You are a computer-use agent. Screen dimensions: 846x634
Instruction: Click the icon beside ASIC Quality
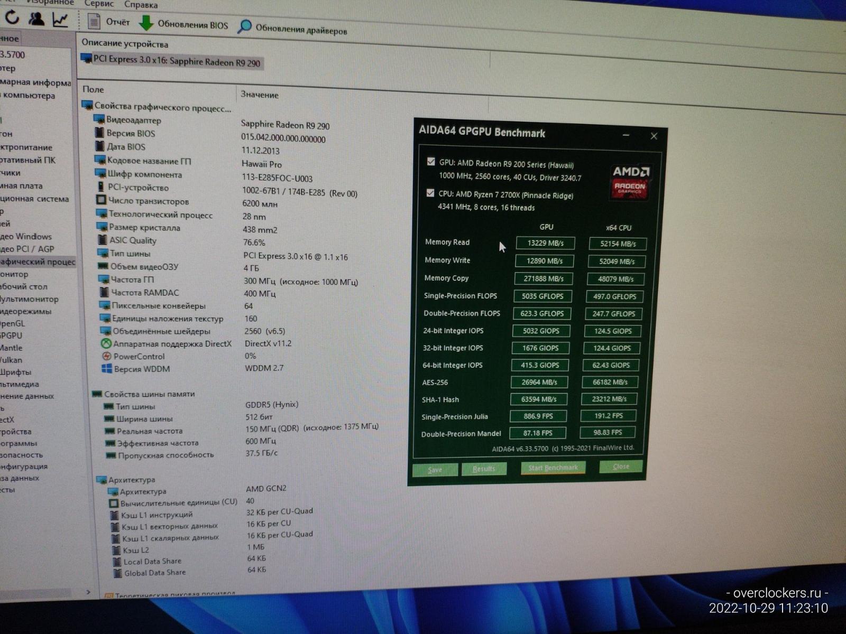pos(102,240)
